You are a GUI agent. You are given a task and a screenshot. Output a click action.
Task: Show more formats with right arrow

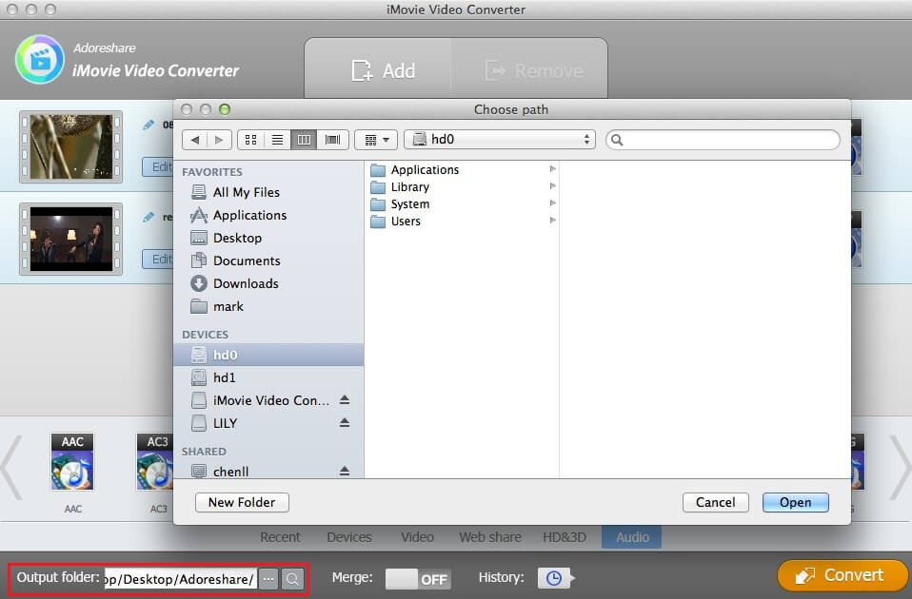coord(901,467)
